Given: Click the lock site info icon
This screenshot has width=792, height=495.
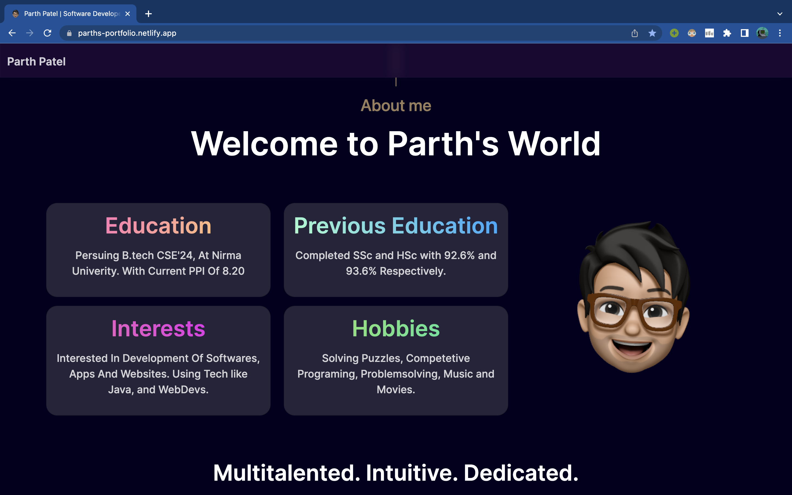Looking at the screenshot, I should tap(69, 33).
